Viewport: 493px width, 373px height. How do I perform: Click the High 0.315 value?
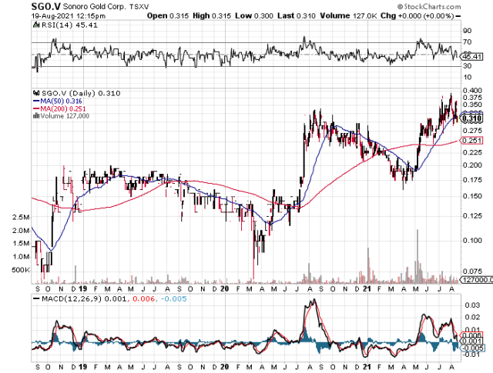point(212,15)
